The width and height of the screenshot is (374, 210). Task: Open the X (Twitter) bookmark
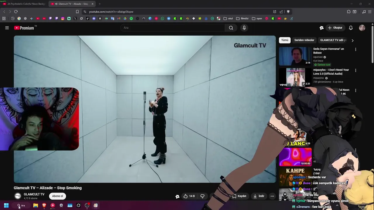click(x=75, y=18)
